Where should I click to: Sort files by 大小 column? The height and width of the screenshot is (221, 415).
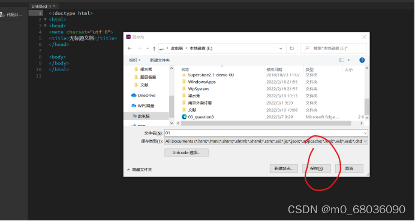click(348, 70)
